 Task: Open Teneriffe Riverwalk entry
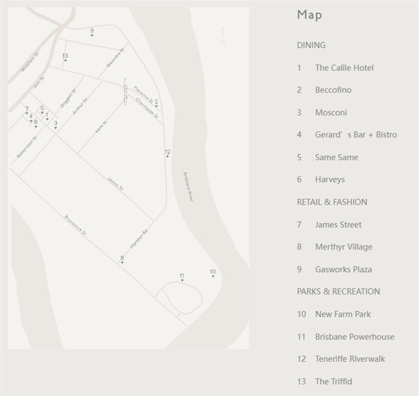349,359
